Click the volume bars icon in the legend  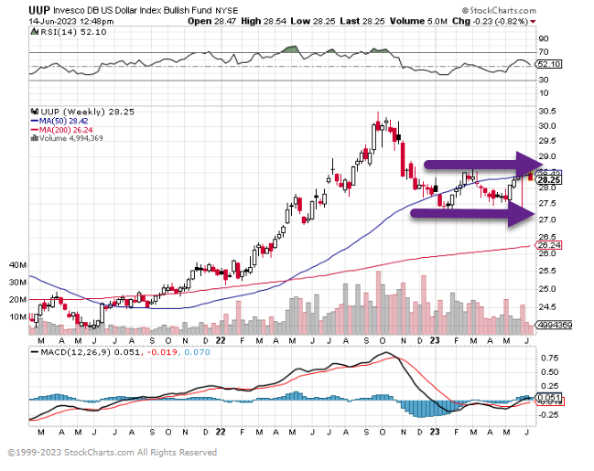coord(35,138)
